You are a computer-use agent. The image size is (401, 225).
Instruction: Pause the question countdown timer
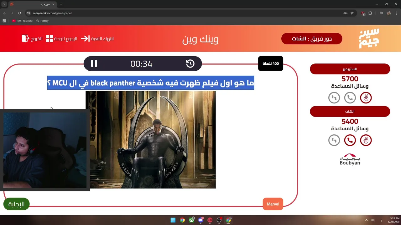[x=94, y=64]
